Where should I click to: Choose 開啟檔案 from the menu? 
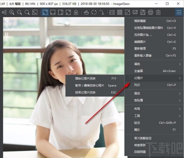coord(154,21)
